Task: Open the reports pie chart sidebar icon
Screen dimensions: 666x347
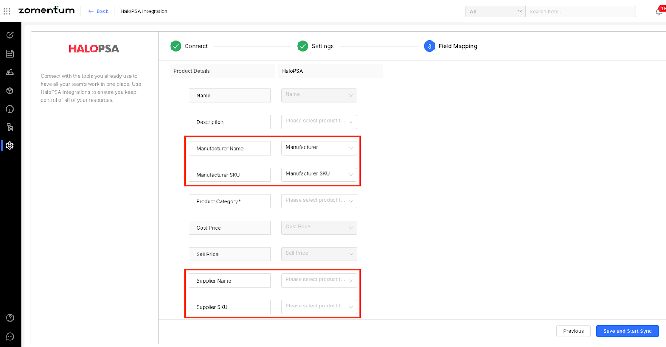Action: point(10,109)
